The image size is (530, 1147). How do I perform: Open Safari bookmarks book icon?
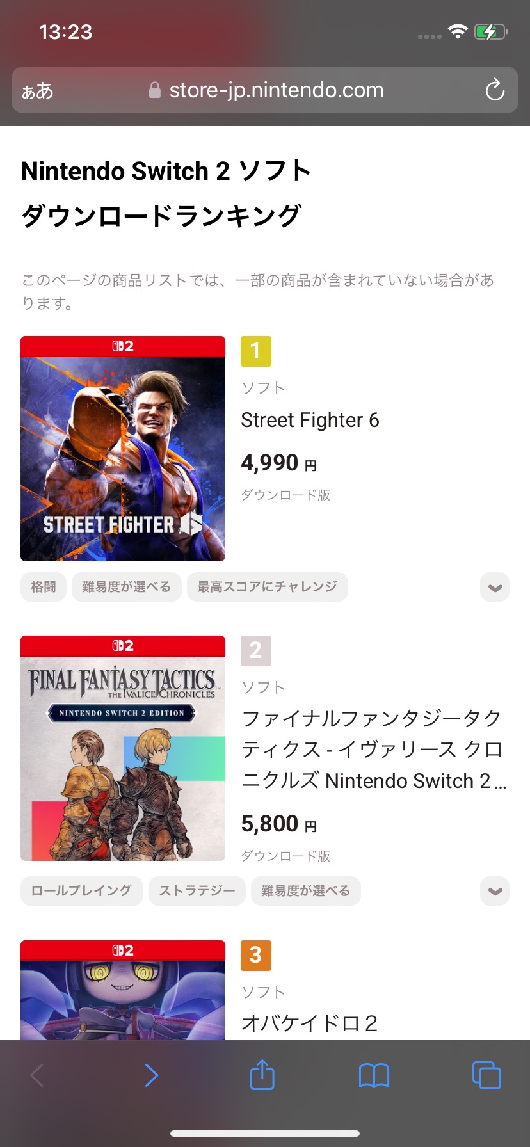point(374,1075)
